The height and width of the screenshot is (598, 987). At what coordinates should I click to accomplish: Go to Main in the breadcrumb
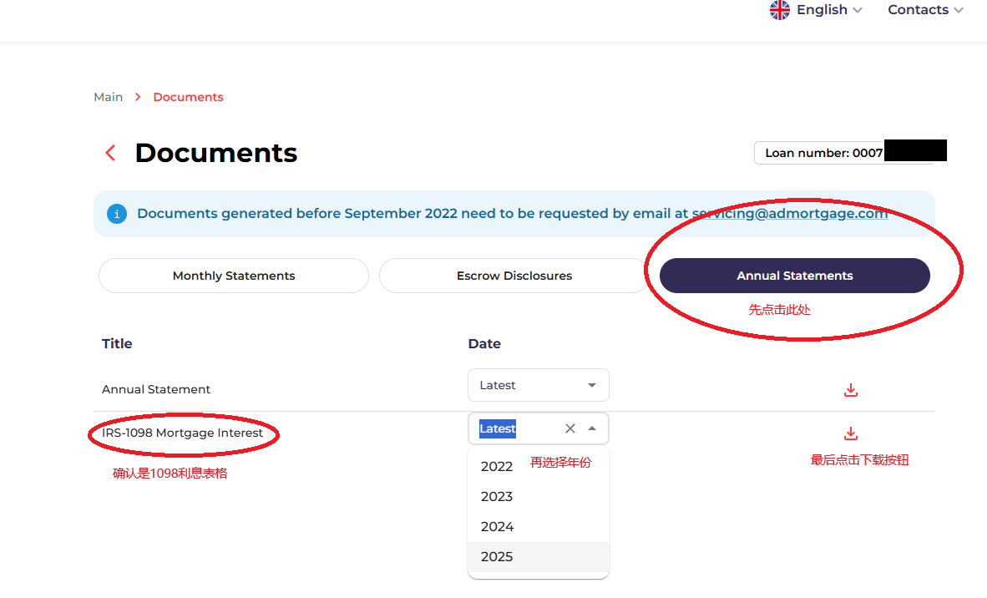tap(108, 97)
